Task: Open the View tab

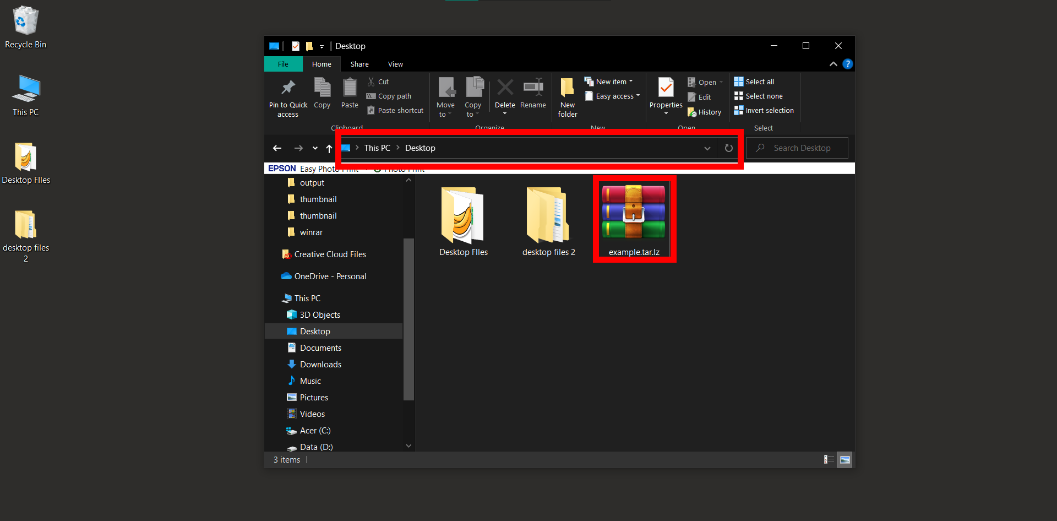Action: click(395, 64)
